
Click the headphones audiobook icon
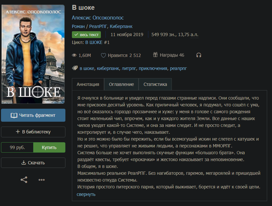click(x=198, y=55)
